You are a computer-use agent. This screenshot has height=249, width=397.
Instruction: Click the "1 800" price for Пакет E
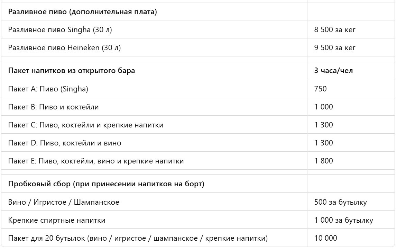click(324, 161)
